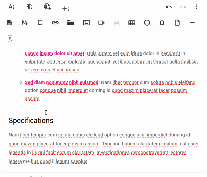Open the three-dot more options menu
Viewport: 207px width, 177px height.
pyautogui.click(x=196, y=7)
